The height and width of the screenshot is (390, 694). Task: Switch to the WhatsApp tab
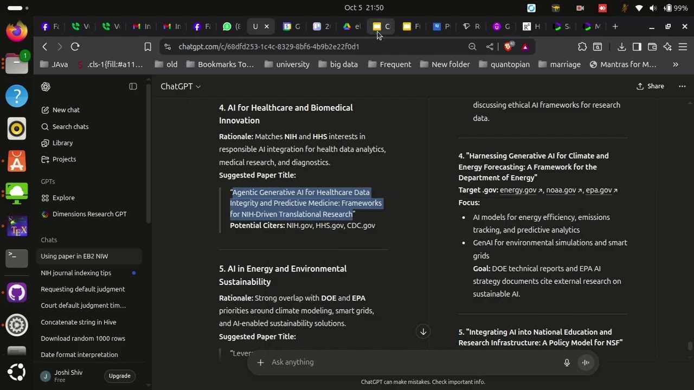pos(232,27)
